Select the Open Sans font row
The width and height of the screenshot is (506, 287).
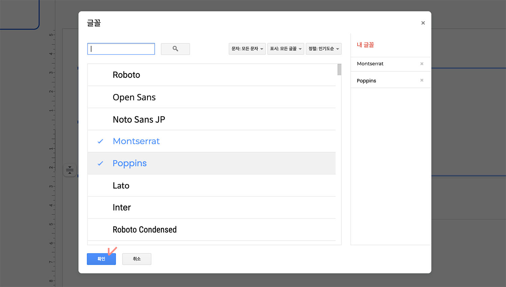pyautogui.click(x=212, y=97)
